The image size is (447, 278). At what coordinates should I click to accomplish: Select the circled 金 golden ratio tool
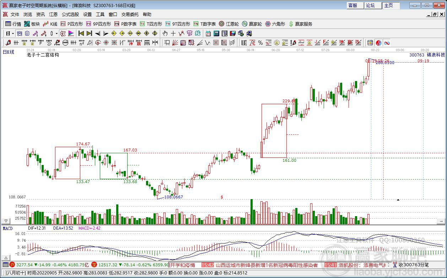click(x=277, y=43)
